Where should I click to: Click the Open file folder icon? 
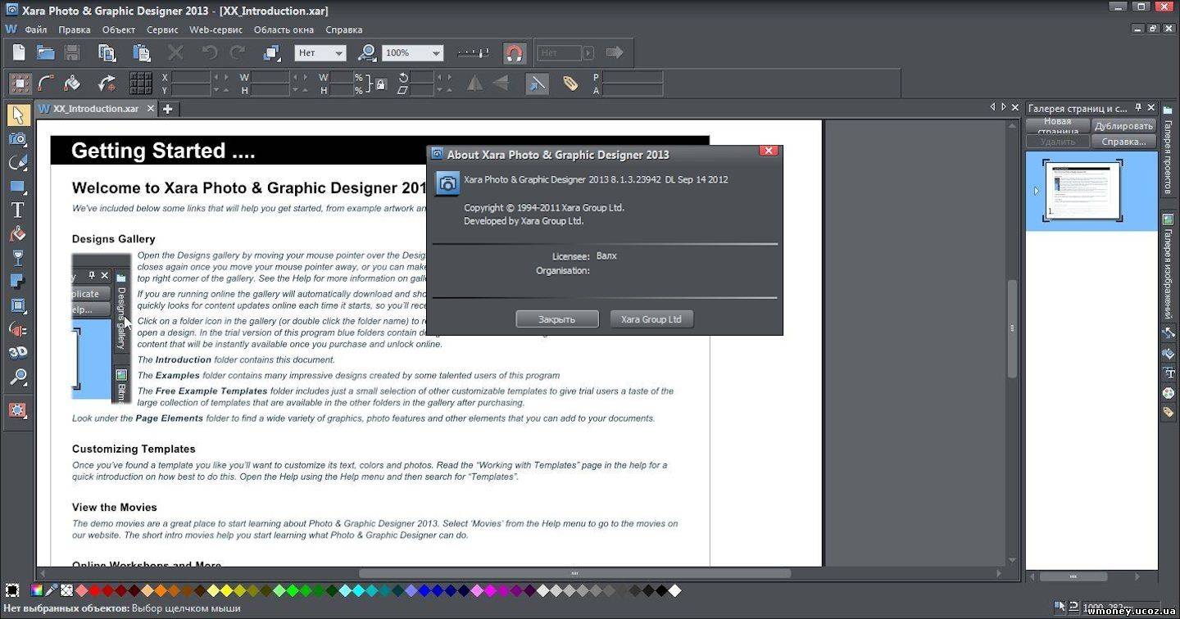pos(45,53)
